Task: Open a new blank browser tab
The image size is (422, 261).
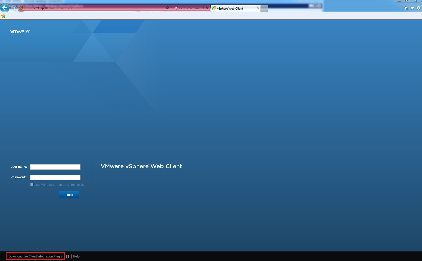Action: coord(264,8)
